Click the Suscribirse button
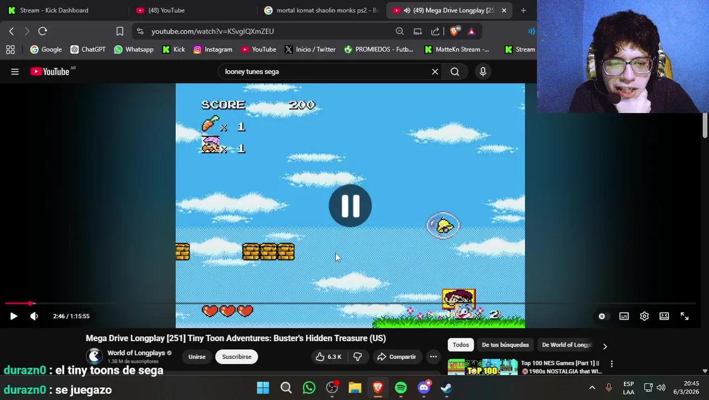 [237, 357]
